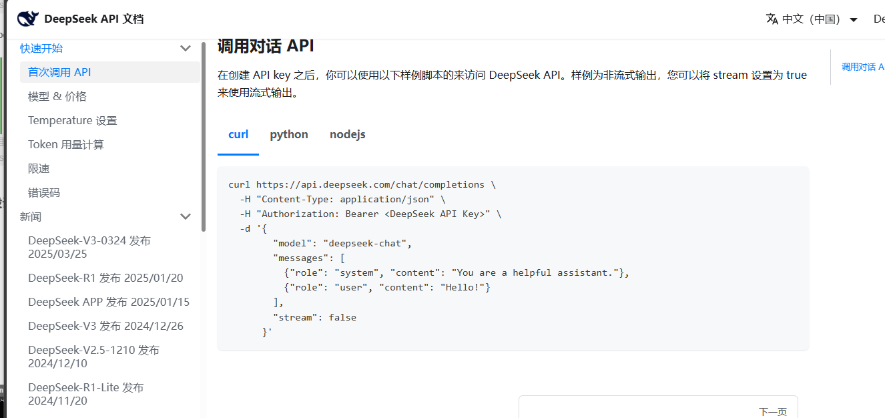The width and height of the screenshot is (885, 418).
Task: Click the language translate icon
Action: click(x=772, y=19)
